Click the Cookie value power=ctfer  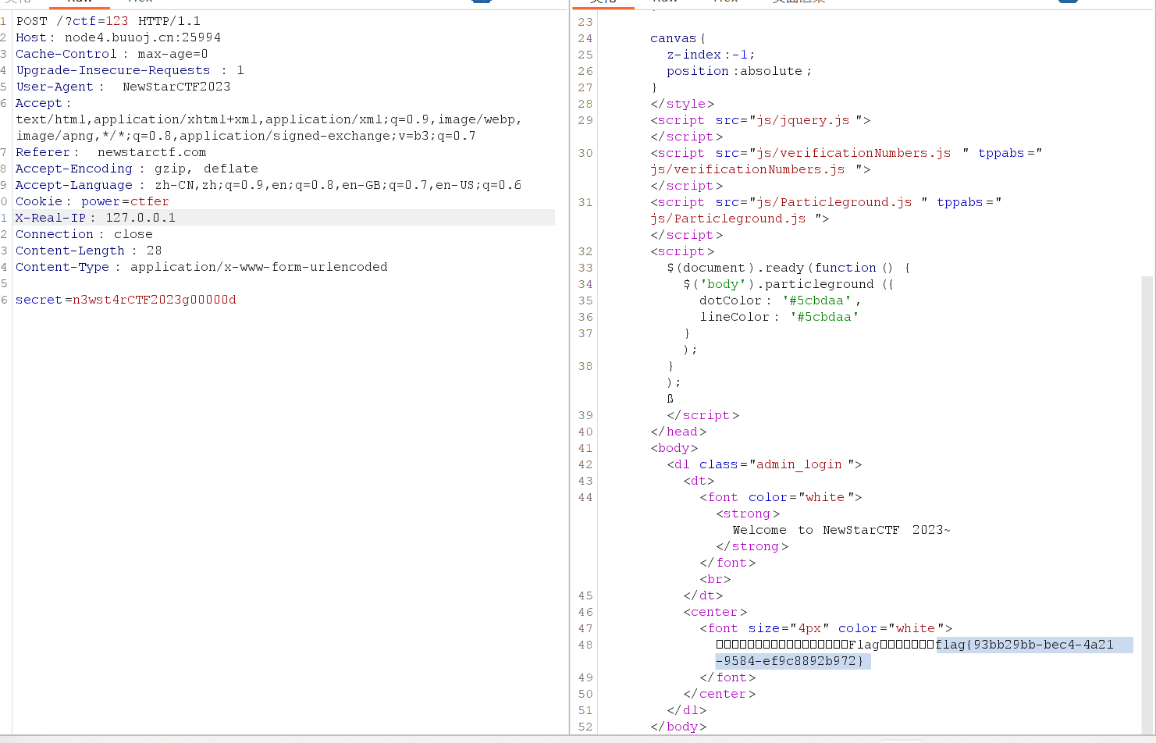(x=125, y=201)
